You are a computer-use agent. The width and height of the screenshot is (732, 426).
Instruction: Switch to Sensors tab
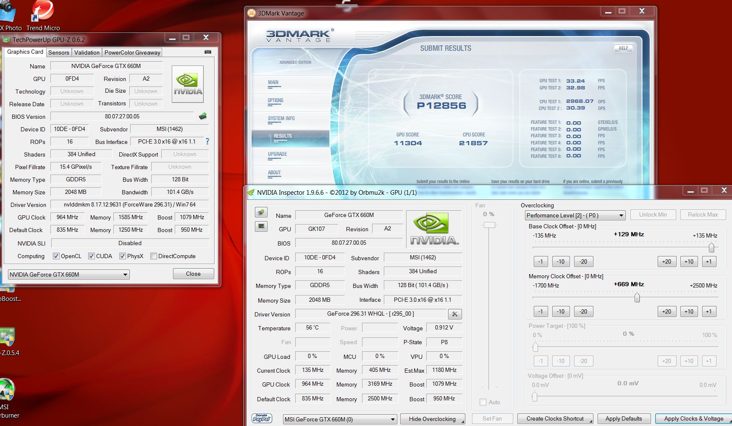58,52
